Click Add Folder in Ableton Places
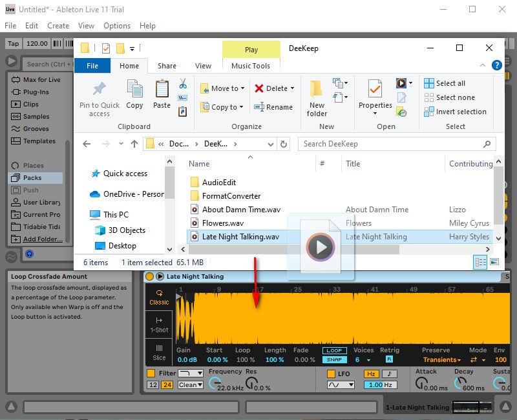The height and width of the screenshot is (420, 517). point(37,239)
